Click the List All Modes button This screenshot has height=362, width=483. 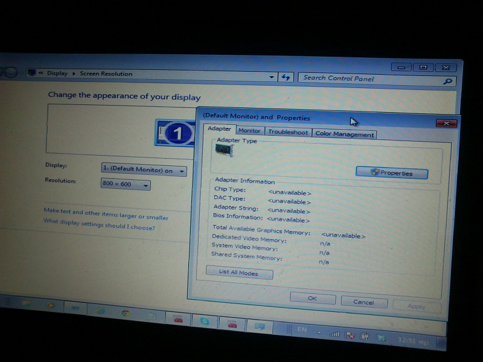point(239,273)
